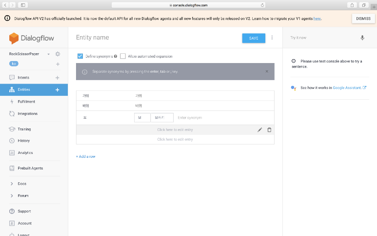This screenshot has width=377, height=236.
Task: Expand the Docs sidebar item
Action: (12, 184)
